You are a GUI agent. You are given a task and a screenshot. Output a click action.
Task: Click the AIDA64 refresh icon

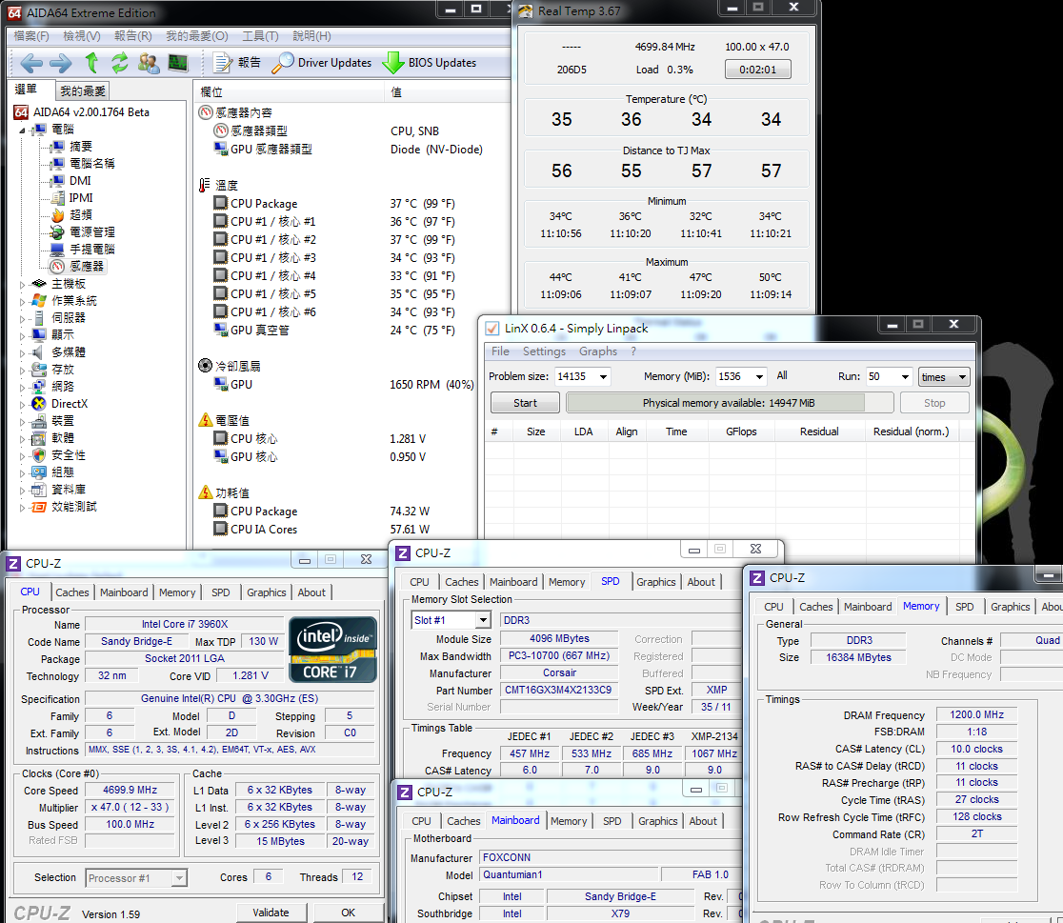pos(120,63)
